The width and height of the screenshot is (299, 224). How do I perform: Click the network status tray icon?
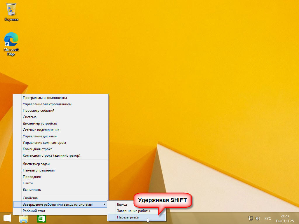click(251, 218)
